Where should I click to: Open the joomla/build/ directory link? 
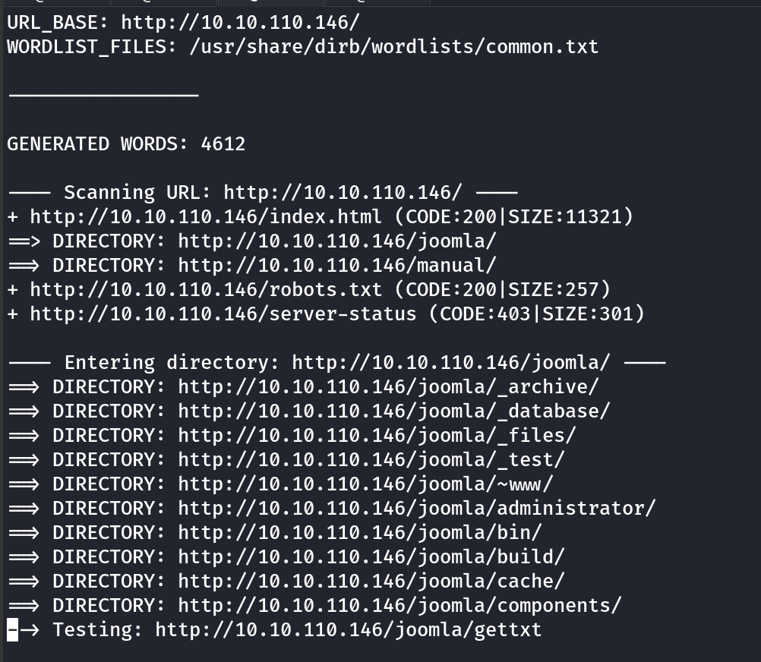pos(371,556)
